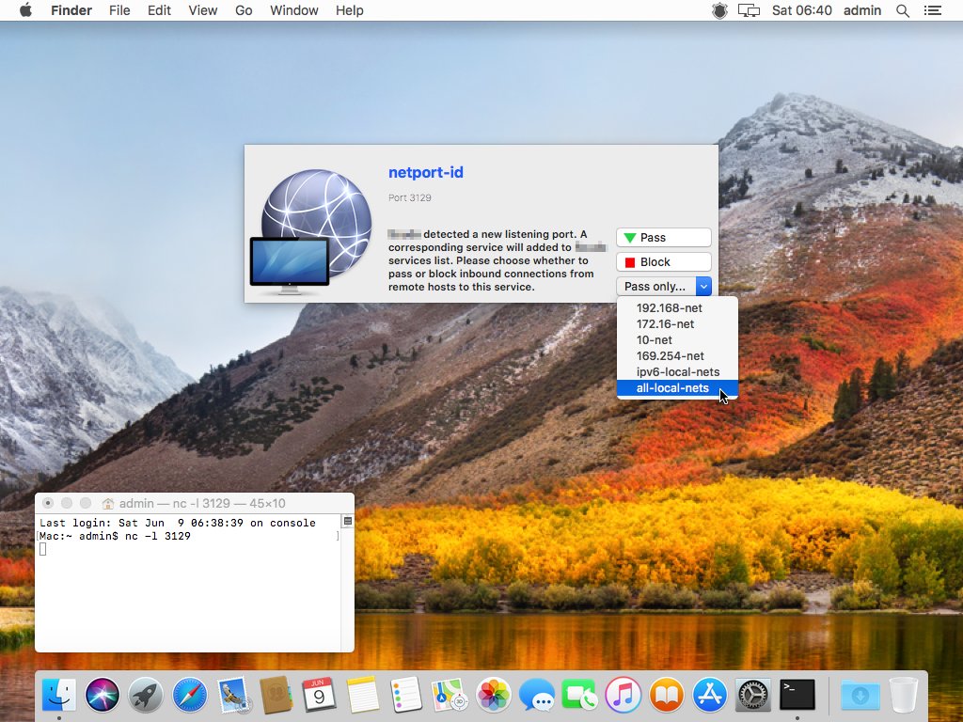This screenshot has height=722, width=963.
Task: Open the Finder menu
Action: coord(71,10)
